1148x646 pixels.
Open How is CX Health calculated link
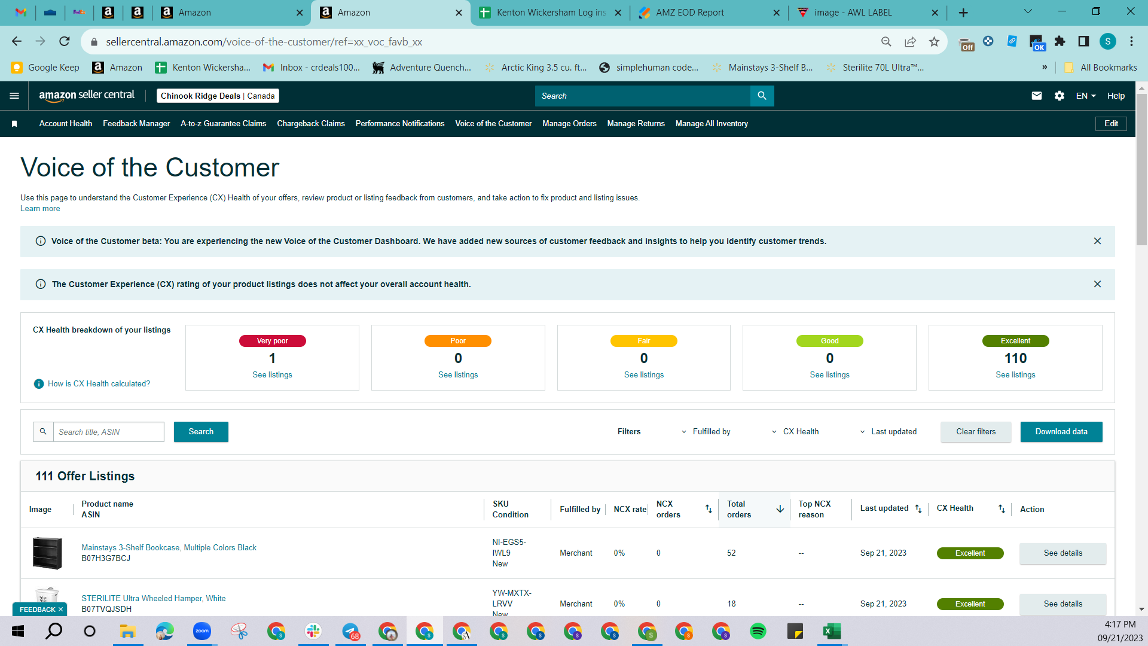[x=99, y=384]
